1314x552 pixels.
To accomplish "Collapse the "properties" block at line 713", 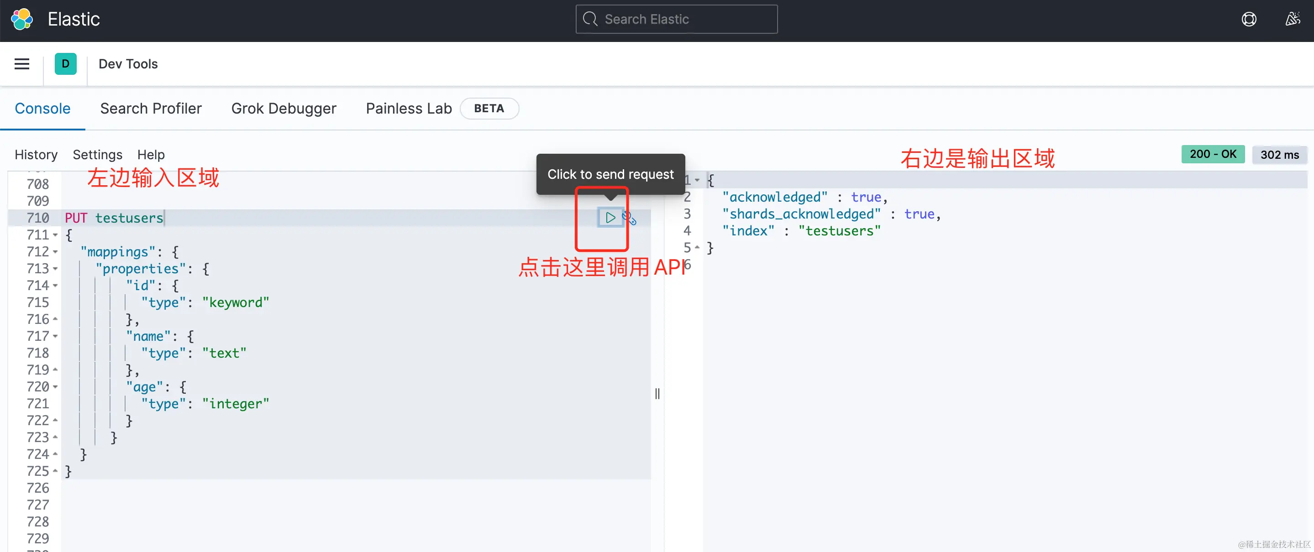I will [55, 269].
